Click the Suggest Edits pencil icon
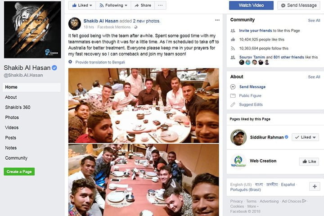Viewport: 324px width, 216px height. click(233, 104)
